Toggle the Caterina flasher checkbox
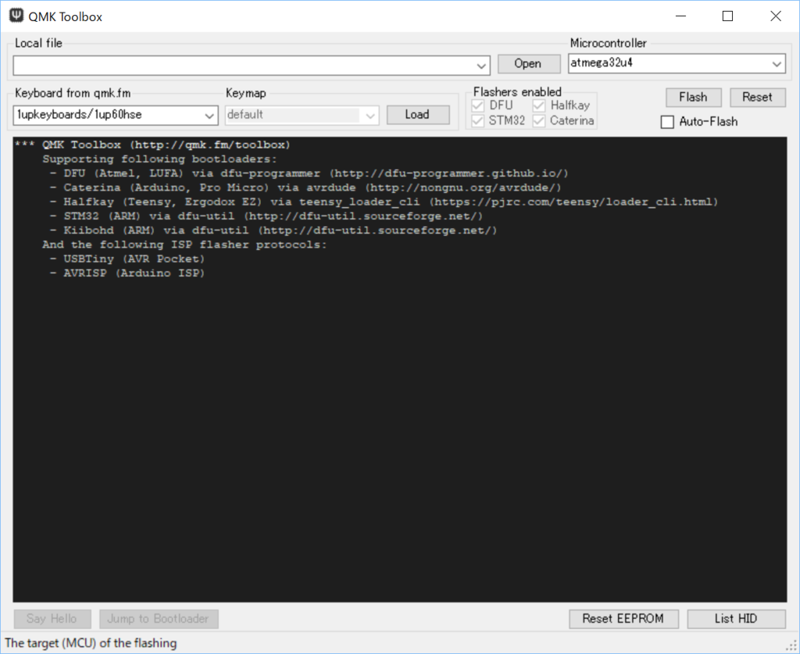Screen dimensions: 800x654 [539, 121]
